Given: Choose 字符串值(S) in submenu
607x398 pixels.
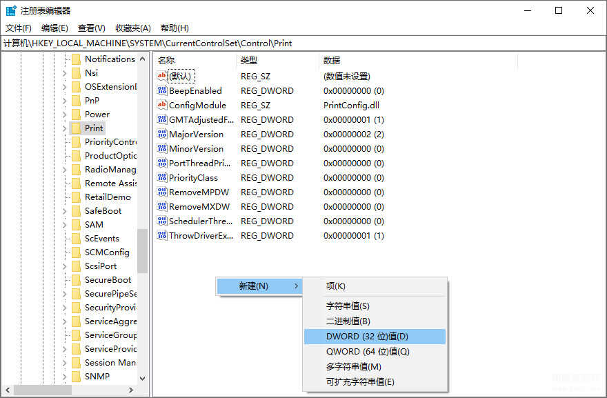Looking at the screenshot, I should [375, 306].
